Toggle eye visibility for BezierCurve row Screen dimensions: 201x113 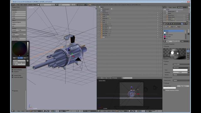click(x=158, y=13)
